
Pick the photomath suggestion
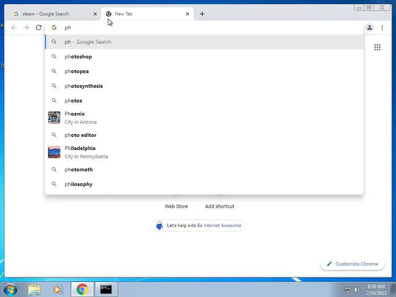pyautogui.click(x=204, y=169)
